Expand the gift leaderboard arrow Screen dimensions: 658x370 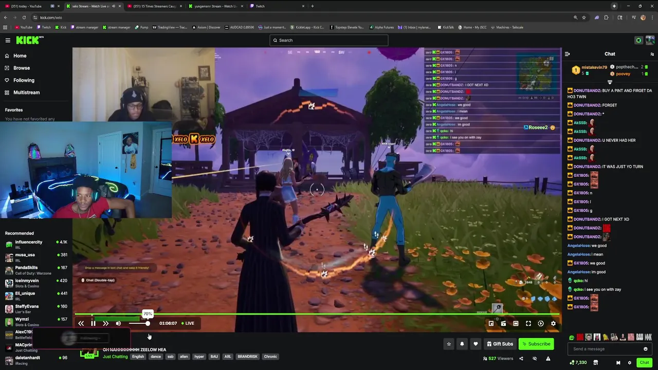point(610,82)
